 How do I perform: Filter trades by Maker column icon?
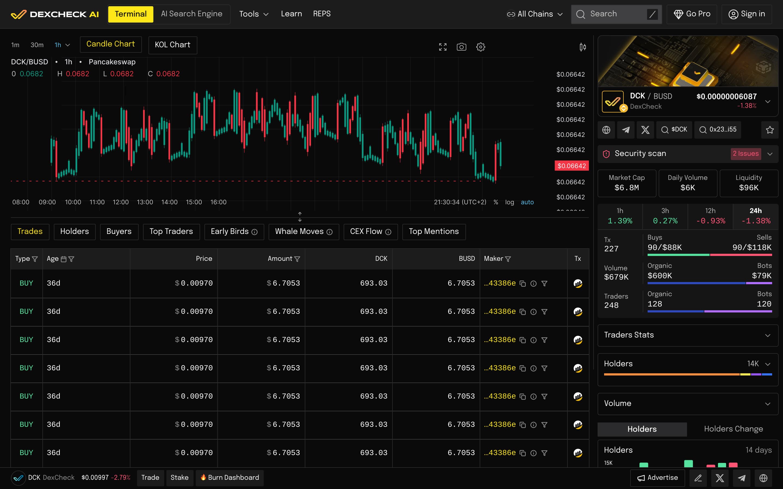tap(508, 259)
